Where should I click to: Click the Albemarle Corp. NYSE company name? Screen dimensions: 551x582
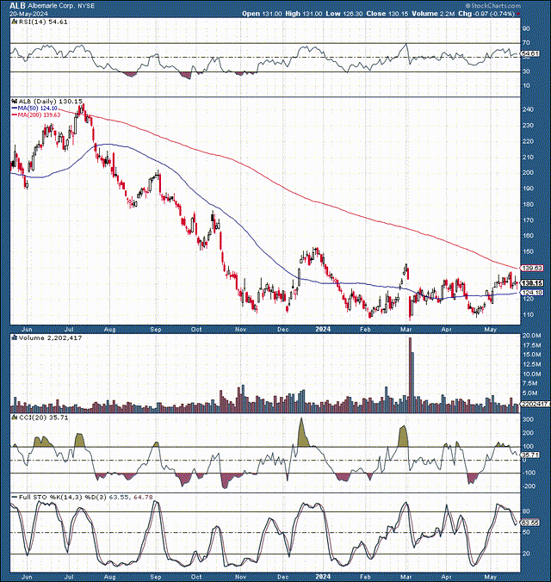click(61, 6)
